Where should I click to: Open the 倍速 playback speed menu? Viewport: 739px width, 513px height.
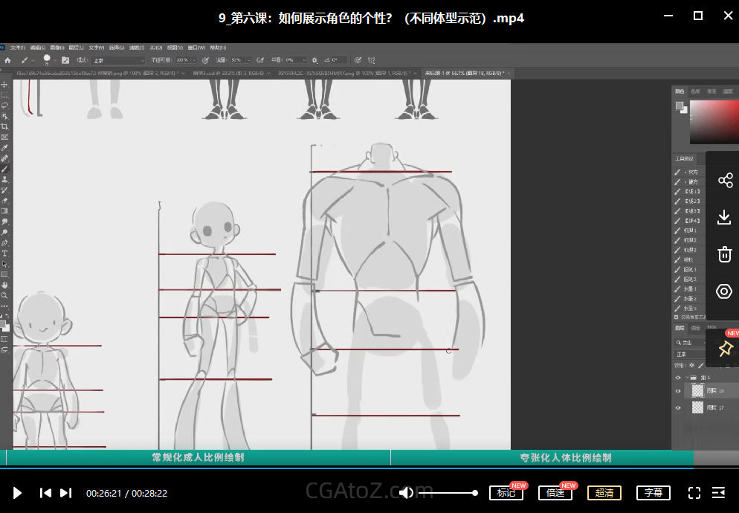(x=555, y=493)
